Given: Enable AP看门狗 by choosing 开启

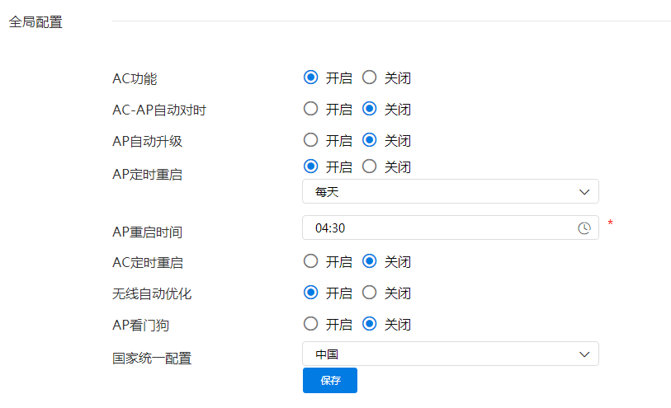Looking at the screenshot, I should (311, 323).
